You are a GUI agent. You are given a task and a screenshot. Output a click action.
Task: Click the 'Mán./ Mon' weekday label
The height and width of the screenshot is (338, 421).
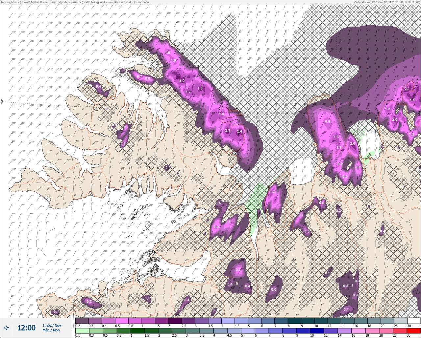[x=51, y=330]
